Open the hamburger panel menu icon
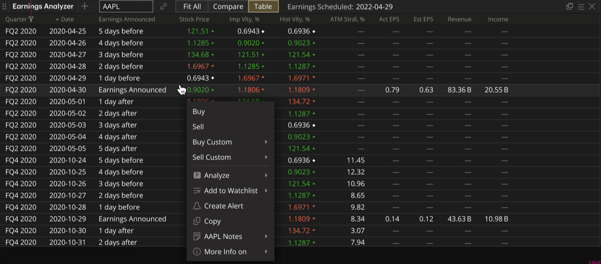Viewport: 601px width, 264px height. 581,7
